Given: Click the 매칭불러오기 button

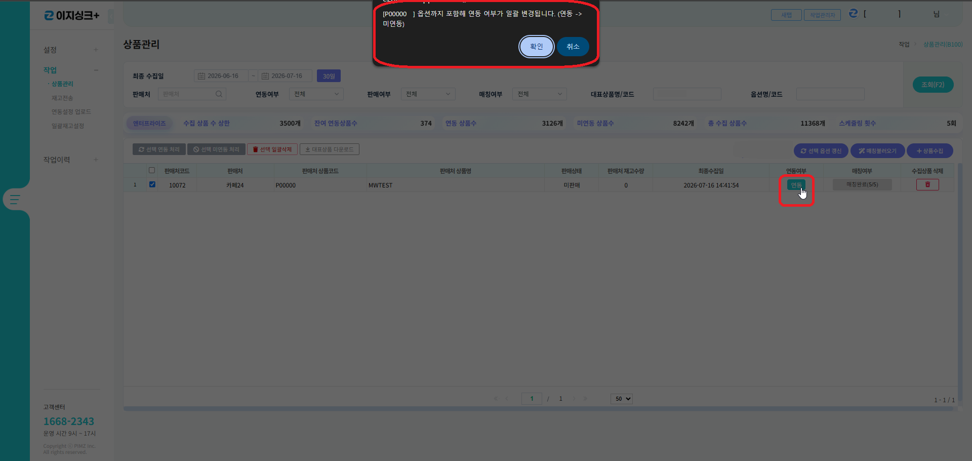Looking at the screenshot, I should tap(877, 151).
